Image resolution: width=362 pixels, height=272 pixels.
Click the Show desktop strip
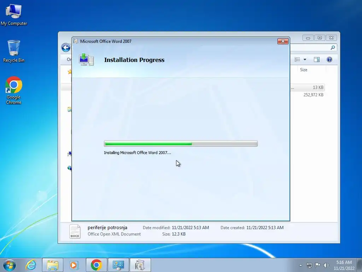tap(360, 265)
